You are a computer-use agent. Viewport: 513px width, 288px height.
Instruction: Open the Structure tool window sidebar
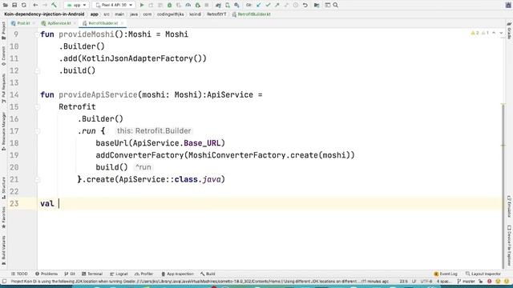point(3,188)
